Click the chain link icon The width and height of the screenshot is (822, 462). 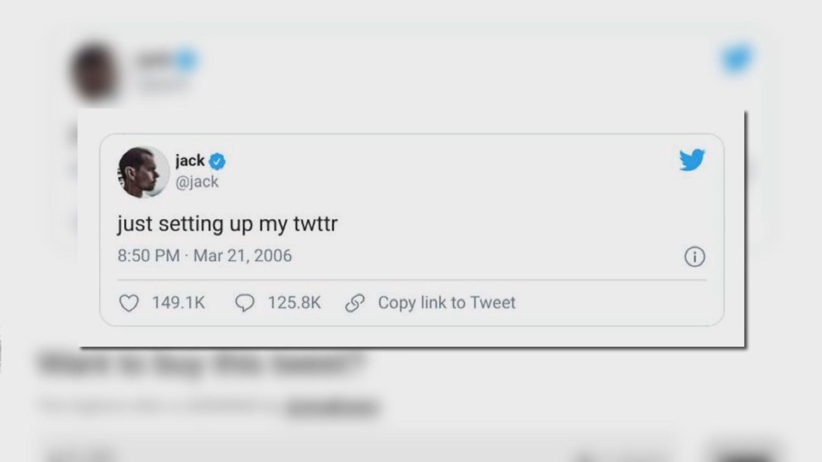[355, 303]
